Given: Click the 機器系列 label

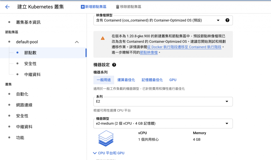Looking at the screenshot, I should click(100, 72).
